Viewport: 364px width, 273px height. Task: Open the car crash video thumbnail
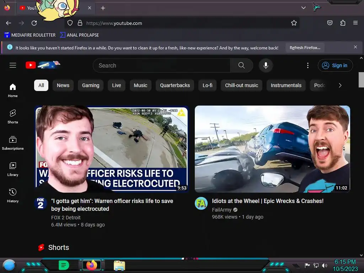[x=272, y=149]
